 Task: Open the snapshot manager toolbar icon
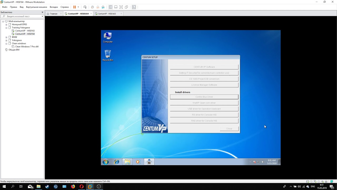coord(103,7)
